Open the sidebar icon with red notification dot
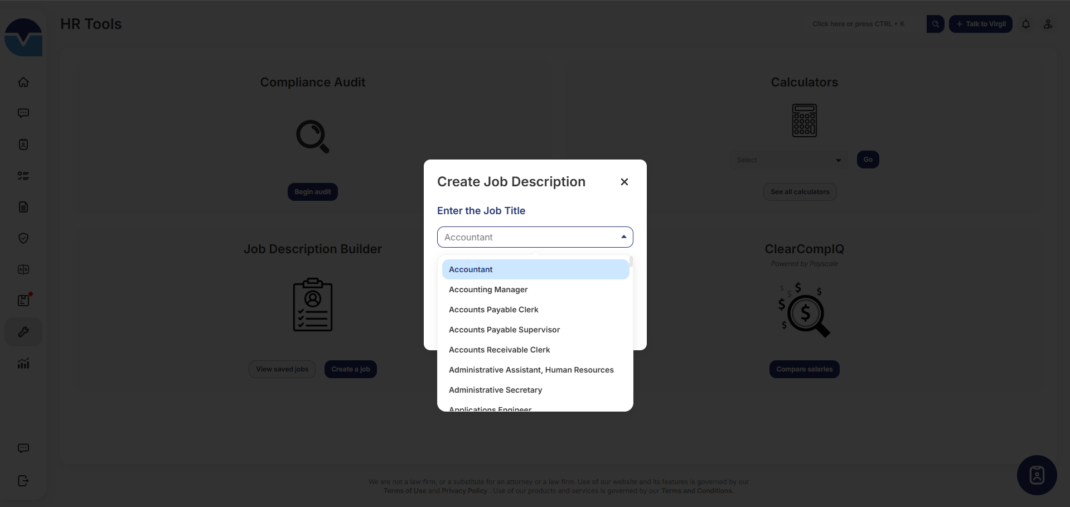This screenshot has width=1070, height=507. (23, 301)
